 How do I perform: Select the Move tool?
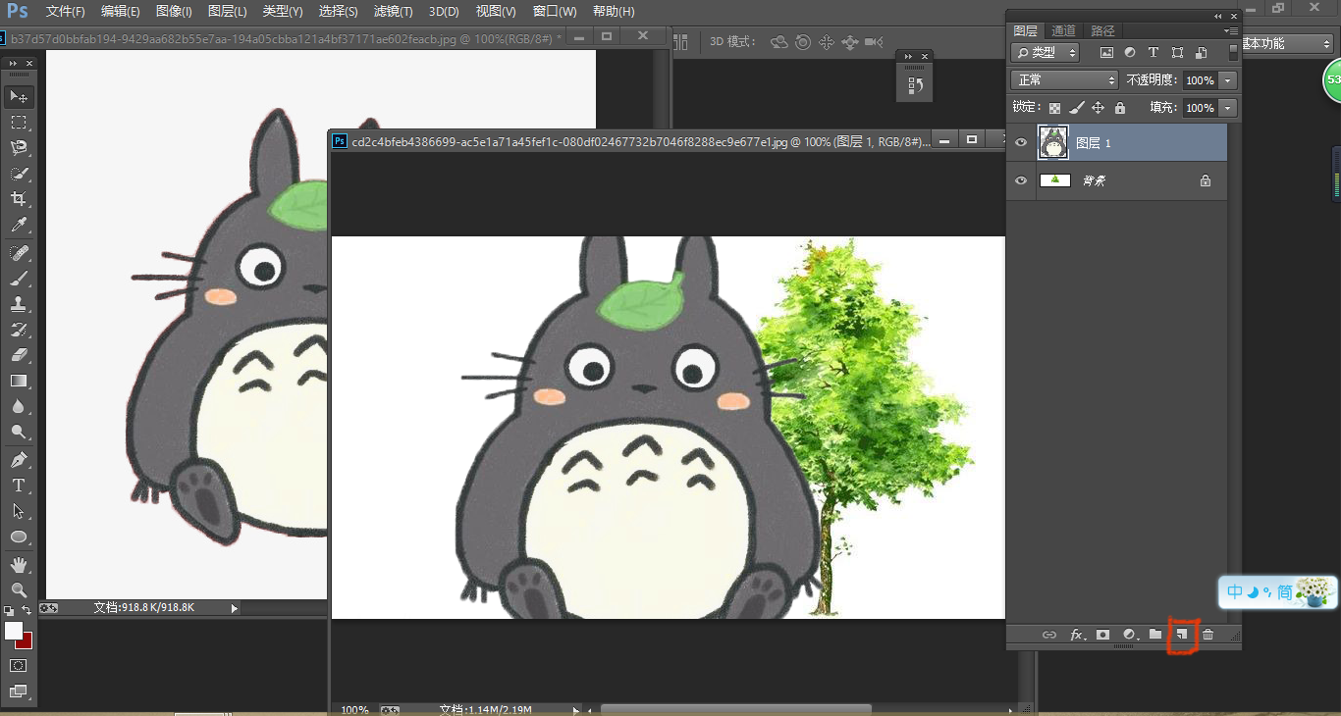coord(19,96)
